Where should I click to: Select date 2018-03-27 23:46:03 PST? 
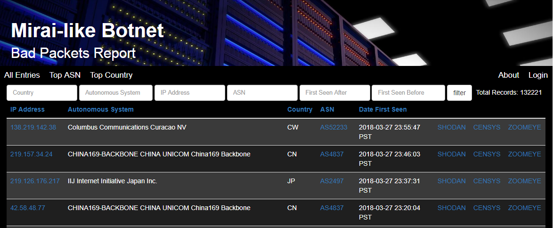390,159
